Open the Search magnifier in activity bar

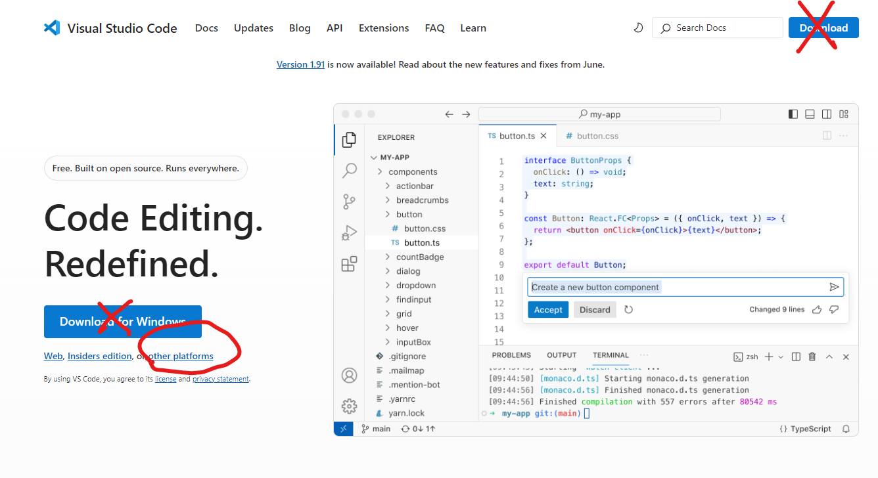pyautogui.click(x=349, y=171)
